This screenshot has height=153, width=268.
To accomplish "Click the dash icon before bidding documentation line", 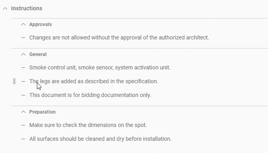I will 23,95.
